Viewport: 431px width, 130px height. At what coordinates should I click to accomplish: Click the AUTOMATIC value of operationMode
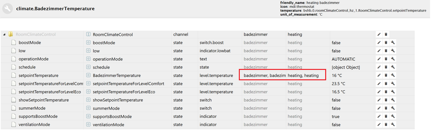[x=343, y=59]
